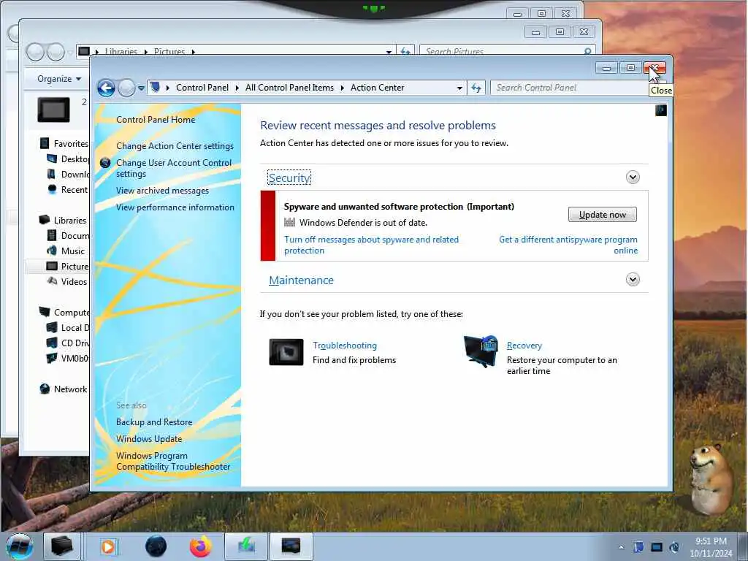This screenshot has width=748, height=561.
Task: Click the UAC shield icon in sidebar
Action: pyautogui.click(x=105, y=163)
